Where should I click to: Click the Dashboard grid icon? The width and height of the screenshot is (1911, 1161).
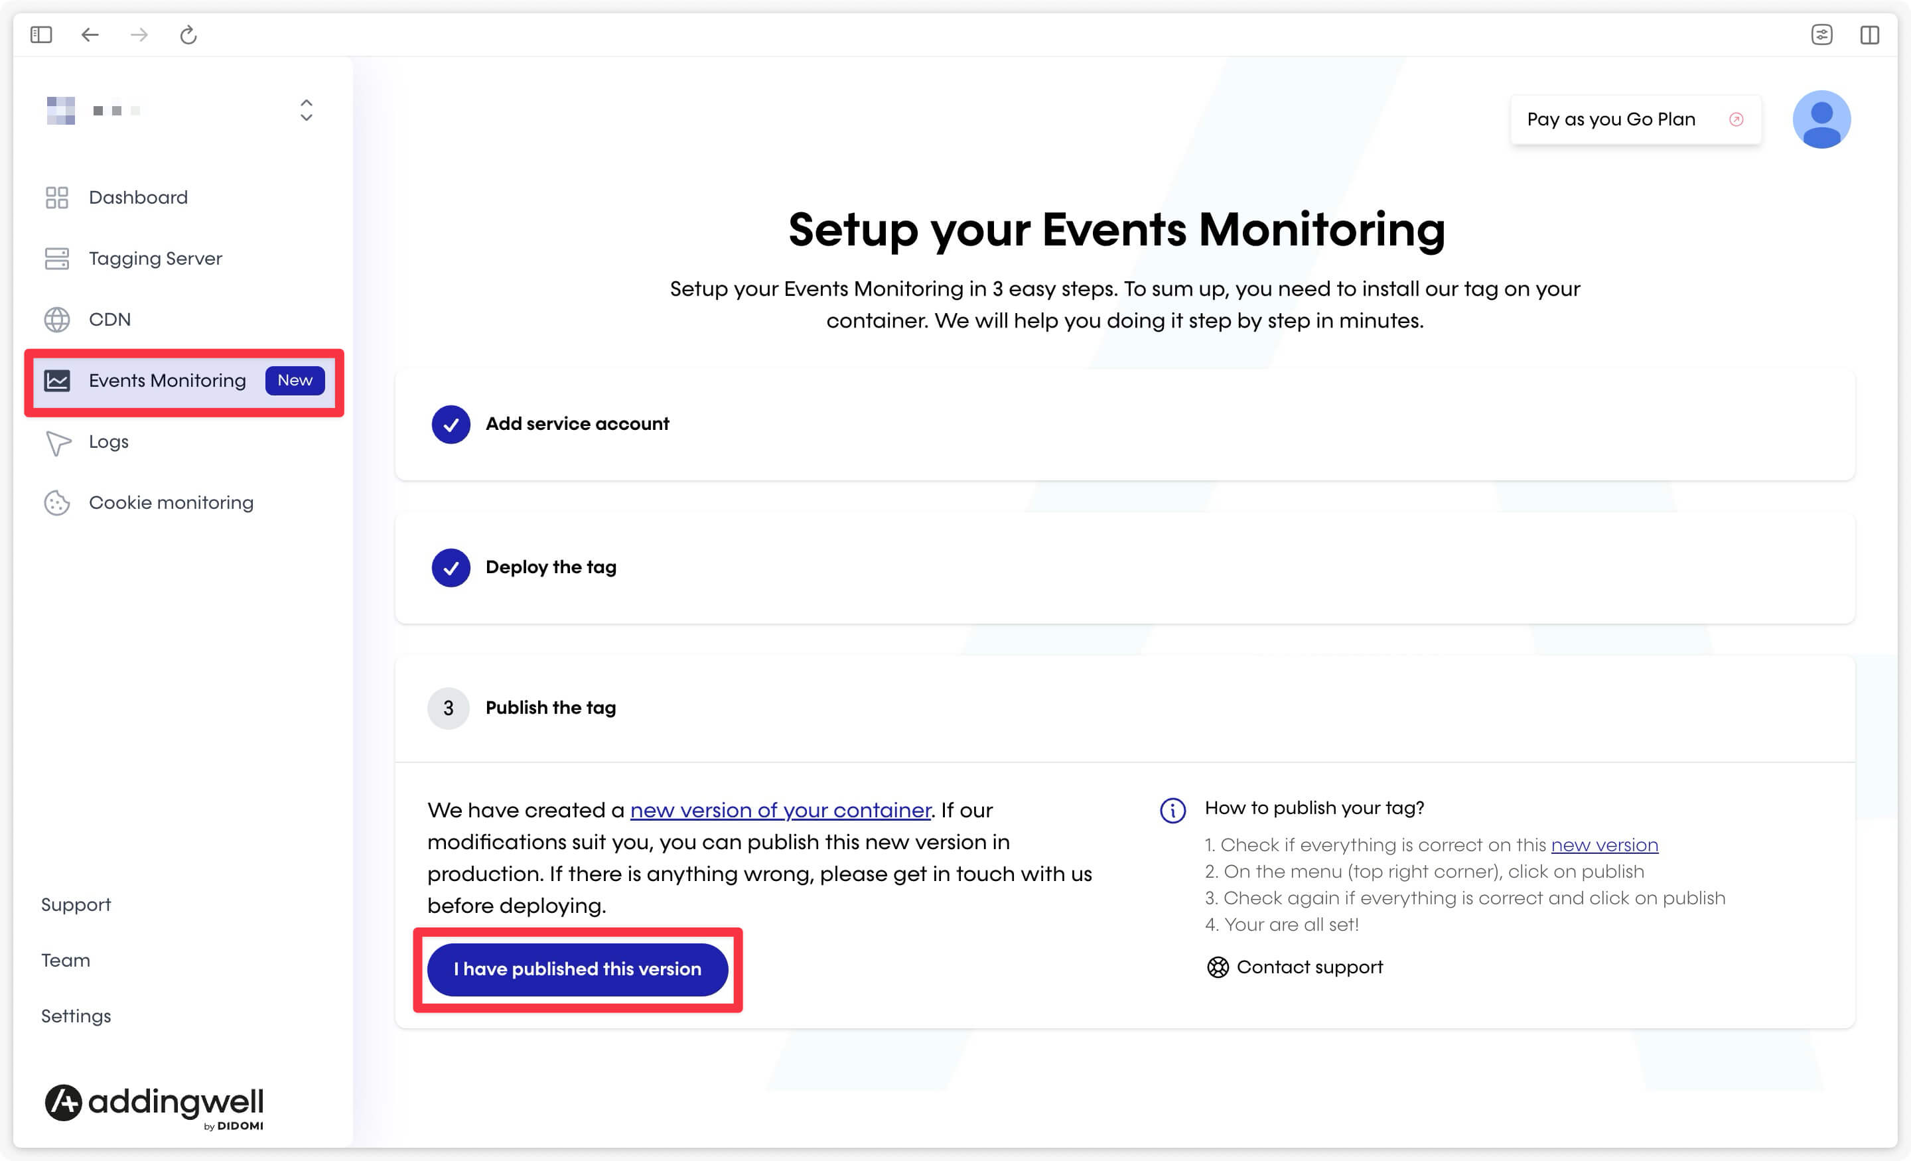coord(56,197)
